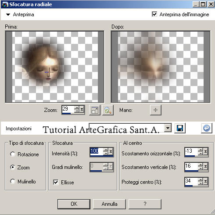
Task: Uncheck the Ellisse checkbox
Action: click(56, 182)
